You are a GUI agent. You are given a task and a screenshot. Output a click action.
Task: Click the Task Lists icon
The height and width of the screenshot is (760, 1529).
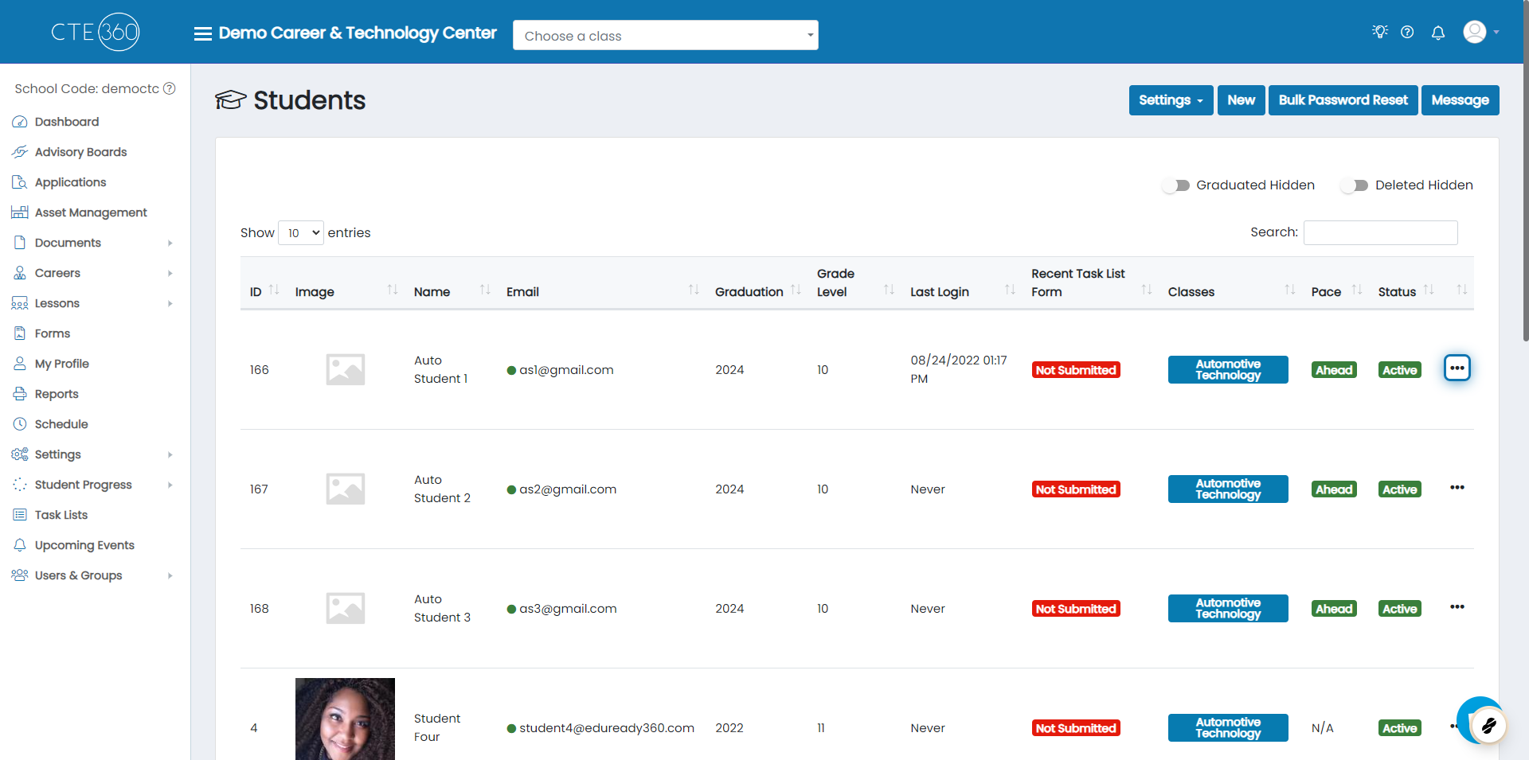coord(20,515)
